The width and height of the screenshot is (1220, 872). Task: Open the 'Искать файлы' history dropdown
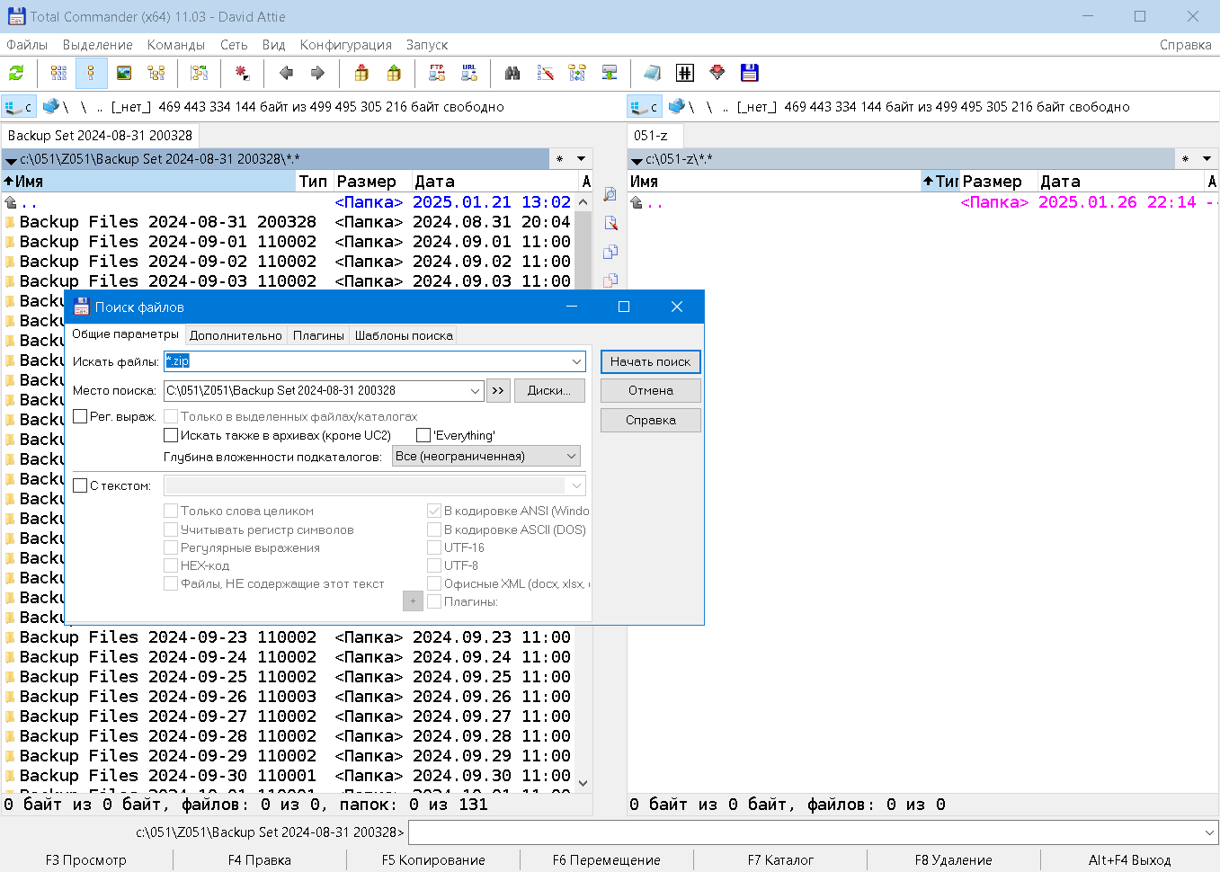click(x=576, y=361)
